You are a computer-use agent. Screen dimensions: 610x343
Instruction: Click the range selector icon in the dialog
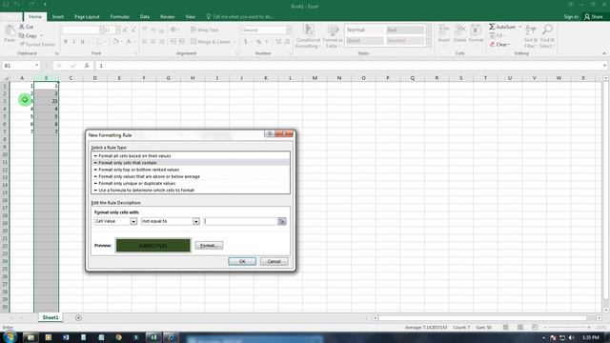pyautogui.click(x=282, y=221)
